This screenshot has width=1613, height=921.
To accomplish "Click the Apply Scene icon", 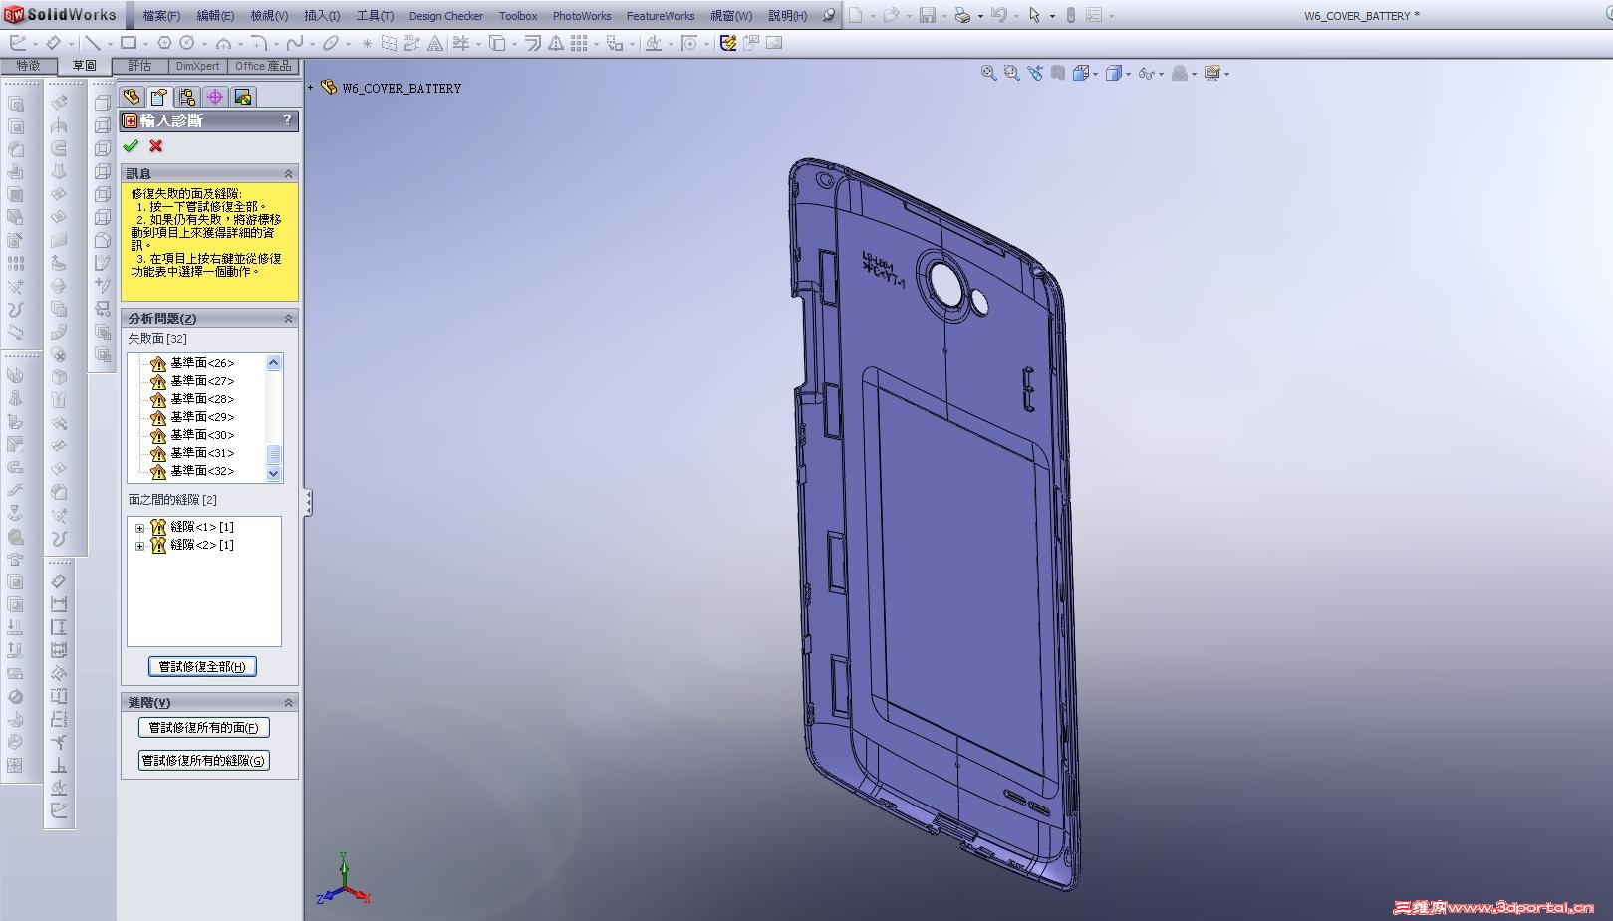I will (x=1180, y=73).
